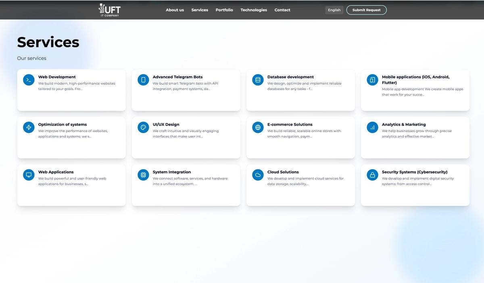
Task: Go to About us in navigation
Action: tap(175, 10)
